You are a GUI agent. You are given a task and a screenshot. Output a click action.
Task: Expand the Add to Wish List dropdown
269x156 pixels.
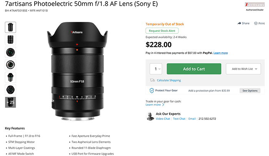(243, 69)
